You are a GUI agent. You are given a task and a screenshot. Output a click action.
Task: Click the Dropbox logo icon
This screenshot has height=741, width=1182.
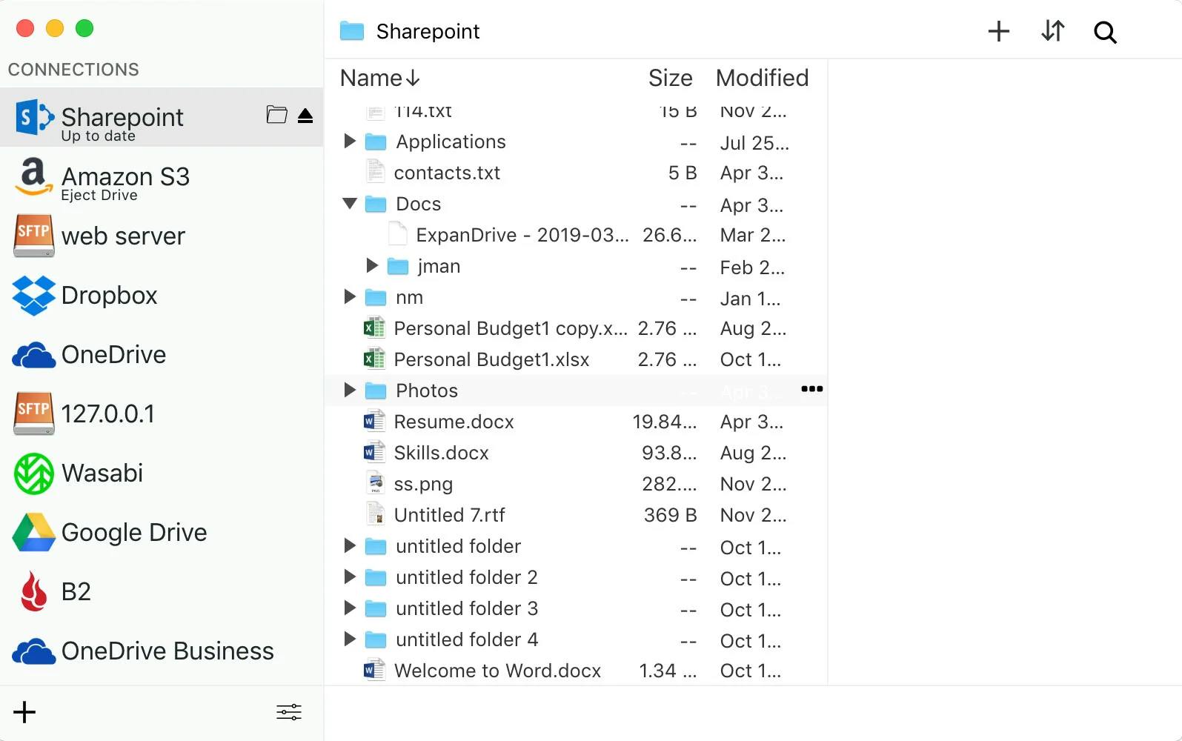coord(33,295)
